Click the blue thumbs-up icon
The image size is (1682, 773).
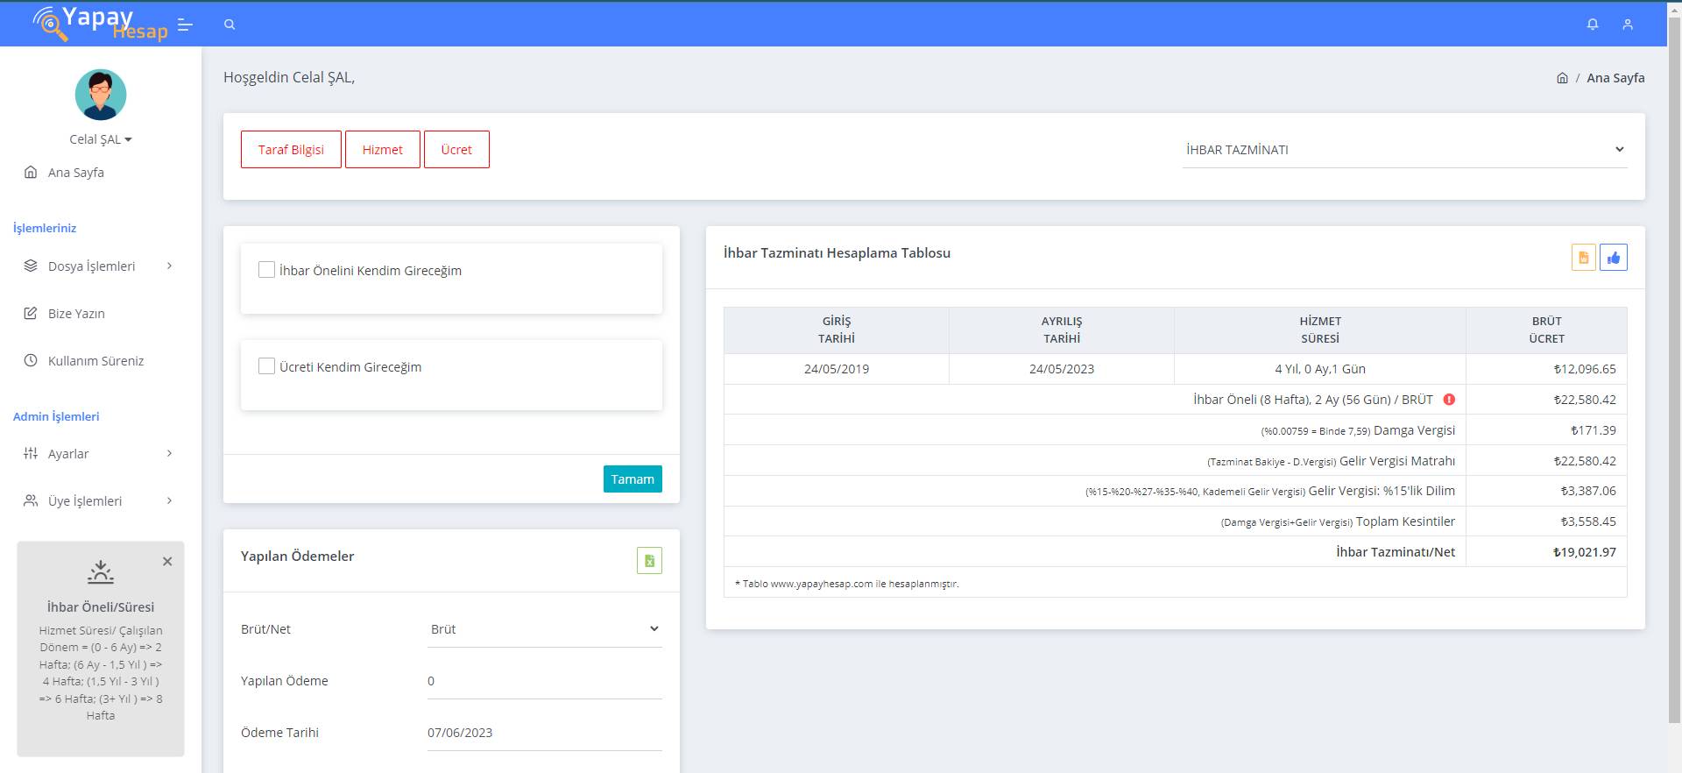pyautogui.click(x=1614, y=258)
